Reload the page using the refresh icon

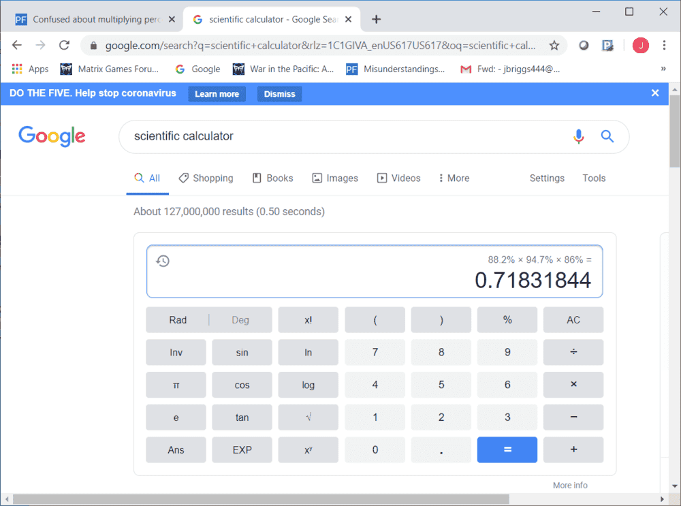pyautogui.click(x=64, y=46)
